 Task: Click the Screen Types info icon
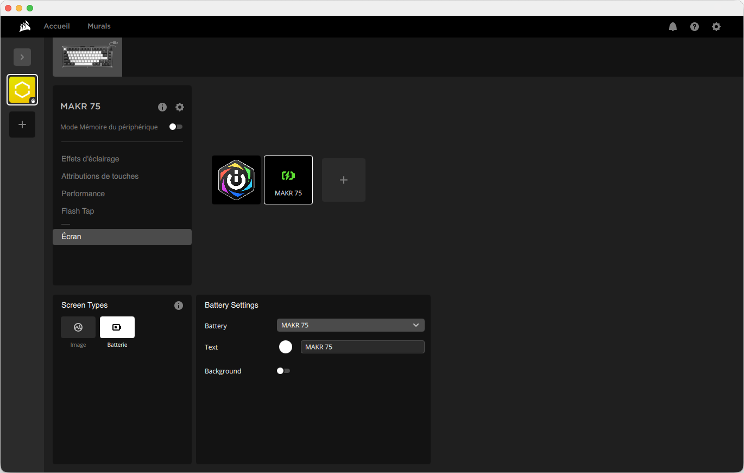pyautogui.click(x=179, y=306)
